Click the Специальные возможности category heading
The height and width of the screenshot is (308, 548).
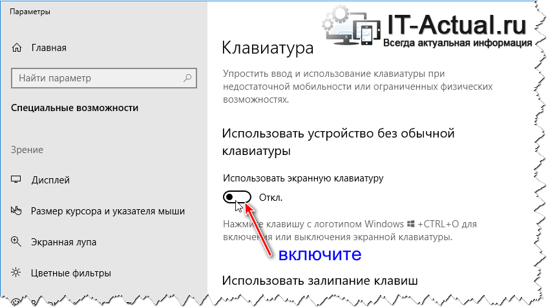pos(75,108)
